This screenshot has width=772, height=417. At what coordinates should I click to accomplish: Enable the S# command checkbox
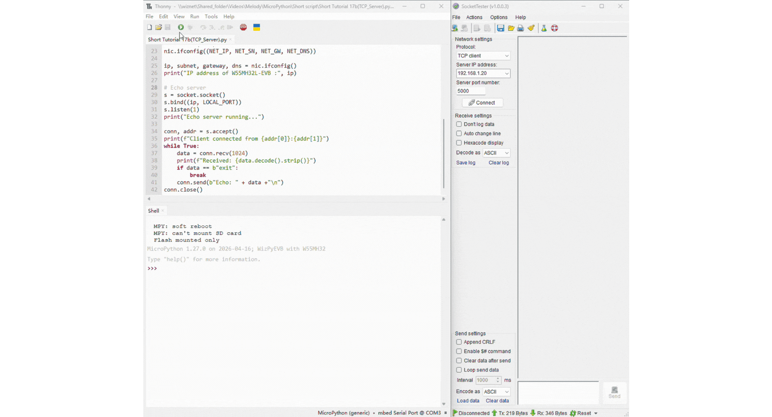point(459,351)
